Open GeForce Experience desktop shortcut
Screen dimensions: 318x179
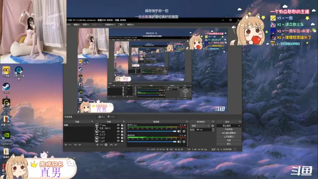point(6,138)
